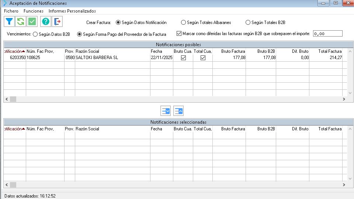The width and height of the screenshot is (354, 199).
Task: Click right arrow of upper horizontal scrollbar
Action: pos(344,99)
